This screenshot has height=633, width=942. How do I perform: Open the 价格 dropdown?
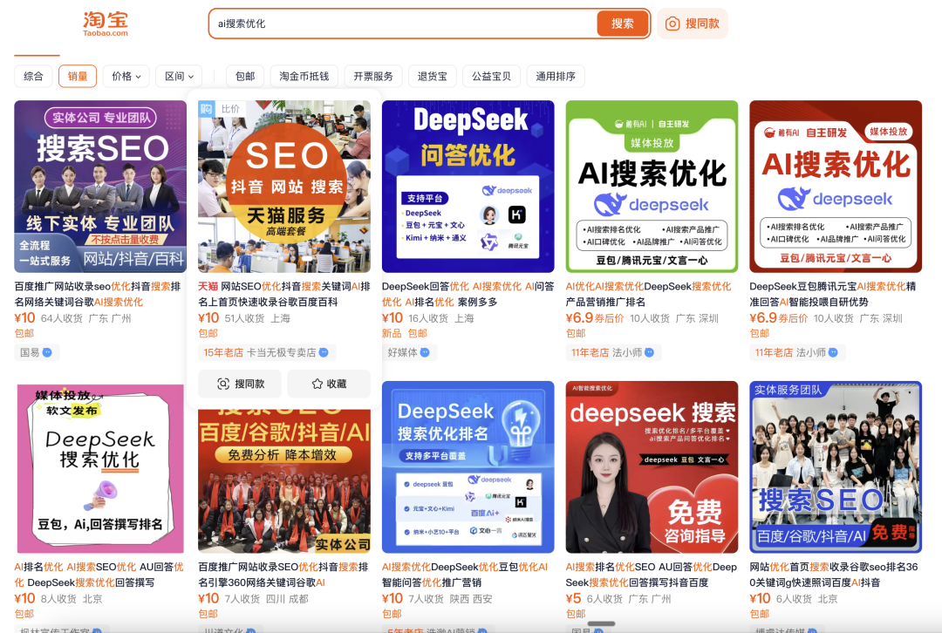pos(126,76)
